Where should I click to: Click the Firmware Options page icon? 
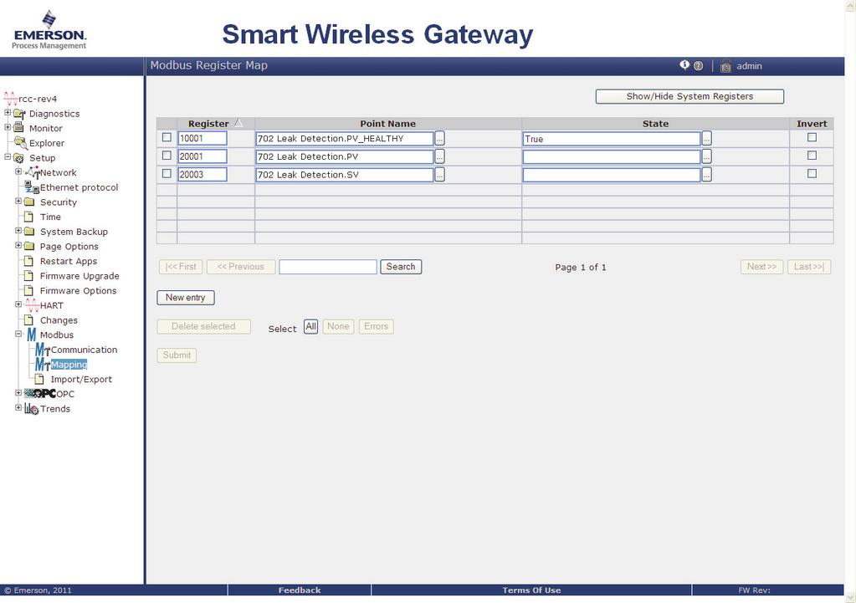pos(29,290)
